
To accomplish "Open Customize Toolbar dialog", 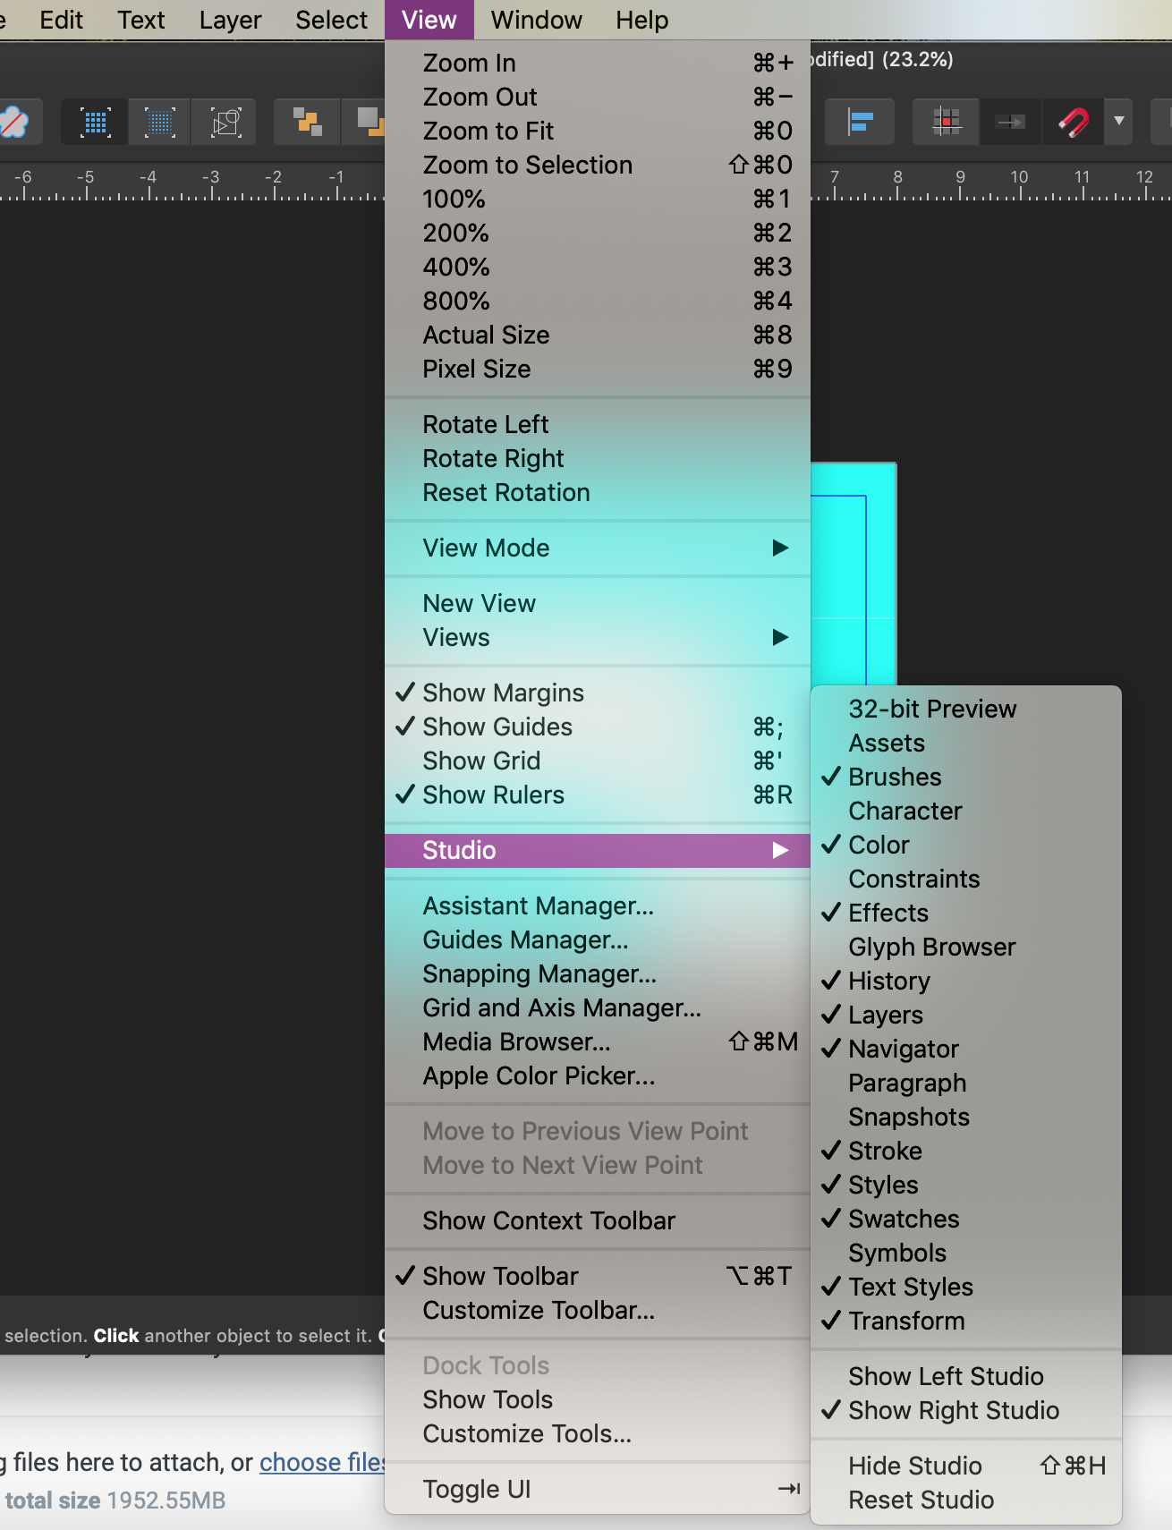I will [598, 1310].
